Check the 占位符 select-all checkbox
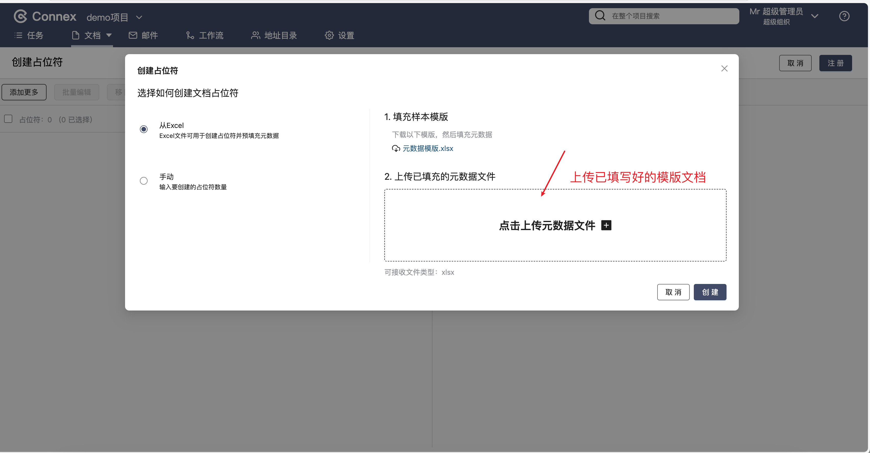 (8, 119)
